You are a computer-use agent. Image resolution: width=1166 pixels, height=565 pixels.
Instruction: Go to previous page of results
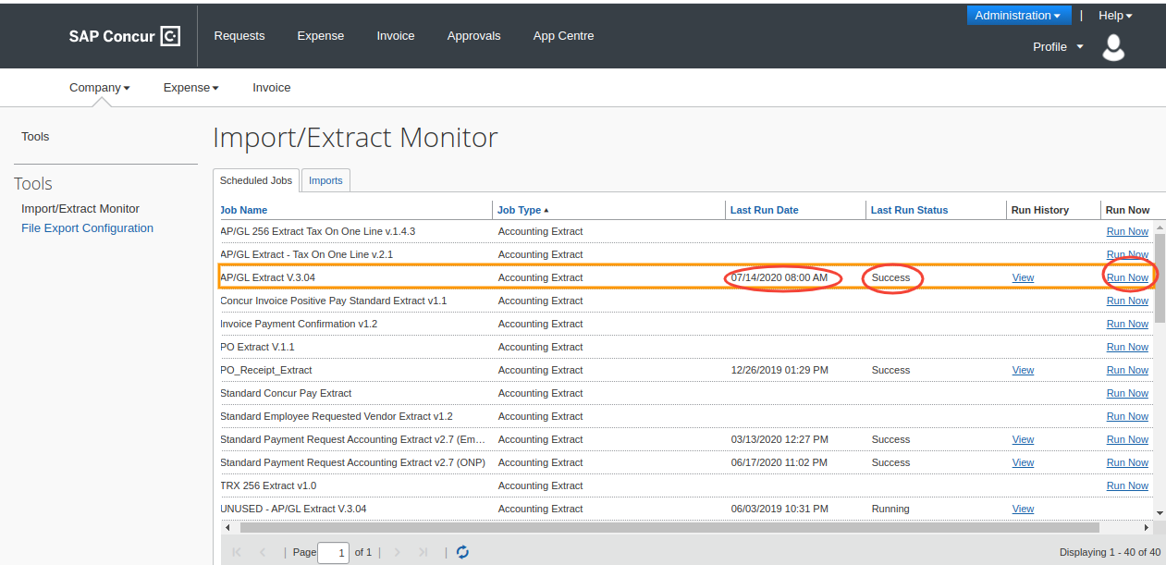[263, 552]
